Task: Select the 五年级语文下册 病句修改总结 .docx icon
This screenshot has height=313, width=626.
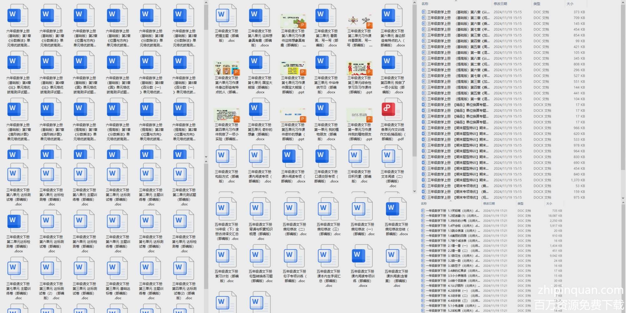Action: point(396,209)
